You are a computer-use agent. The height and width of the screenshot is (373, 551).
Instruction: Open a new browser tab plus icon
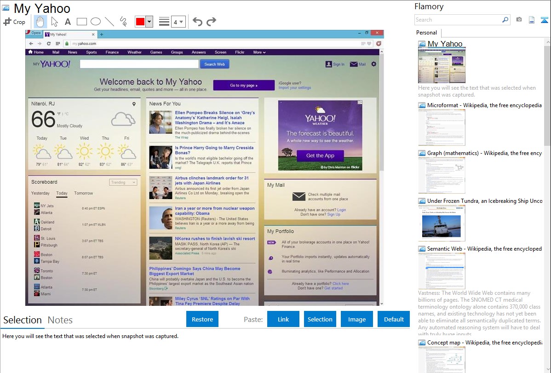pos(102,34)
